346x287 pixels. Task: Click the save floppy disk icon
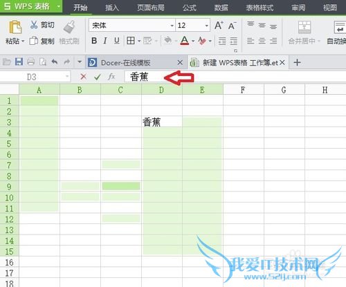[x=19, y=62]
